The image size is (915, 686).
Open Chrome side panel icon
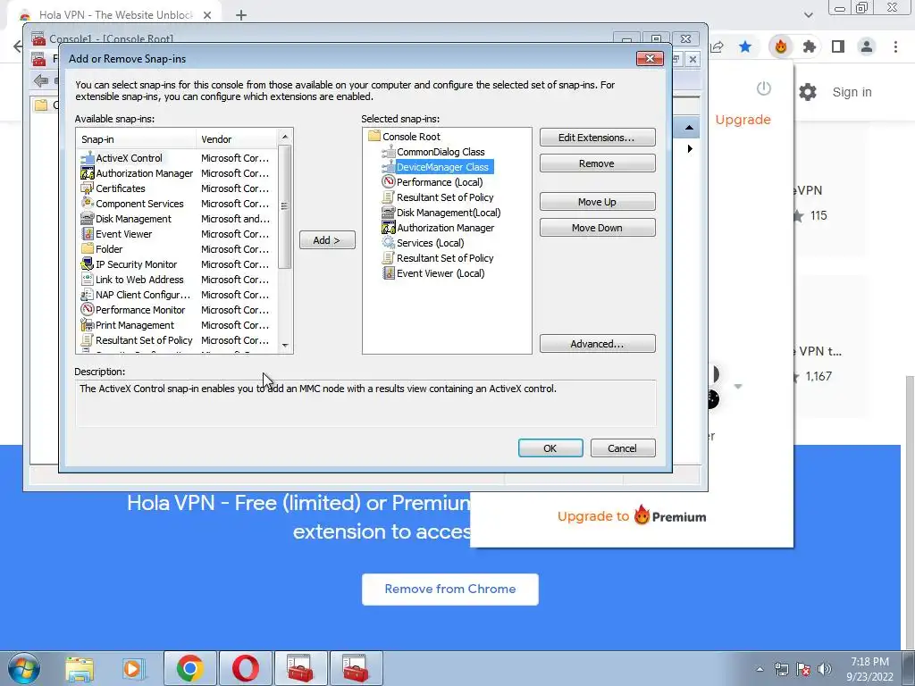838,46
